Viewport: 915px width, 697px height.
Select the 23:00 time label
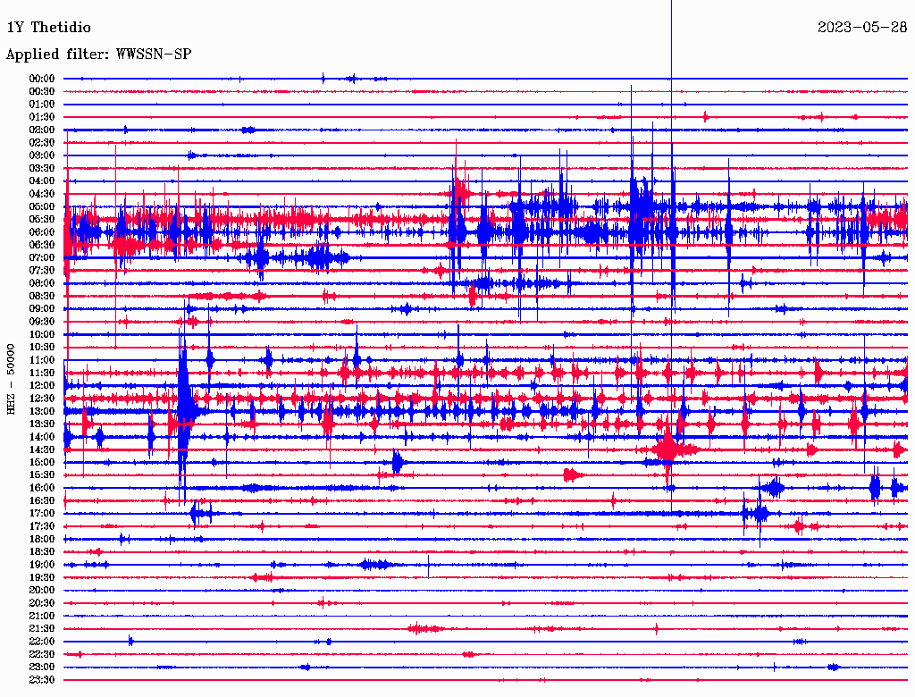[x=42, y=668]
